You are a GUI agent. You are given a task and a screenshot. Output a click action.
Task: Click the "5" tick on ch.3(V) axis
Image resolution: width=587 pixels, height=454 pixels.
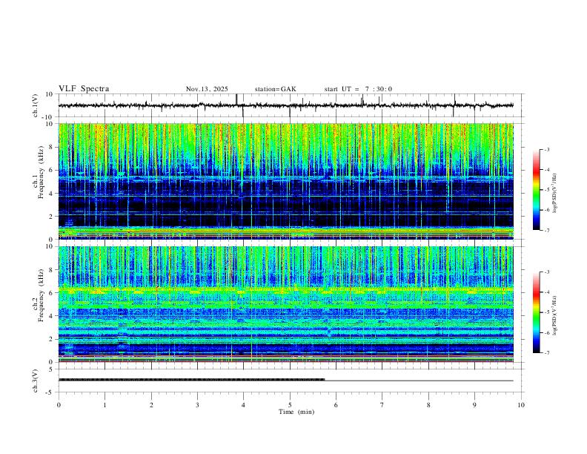51,369
